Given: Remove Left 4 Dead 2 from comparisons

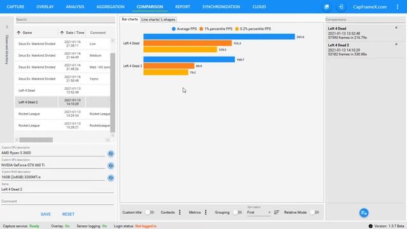Looking at the screenshot, I should (x=396, y=44).
